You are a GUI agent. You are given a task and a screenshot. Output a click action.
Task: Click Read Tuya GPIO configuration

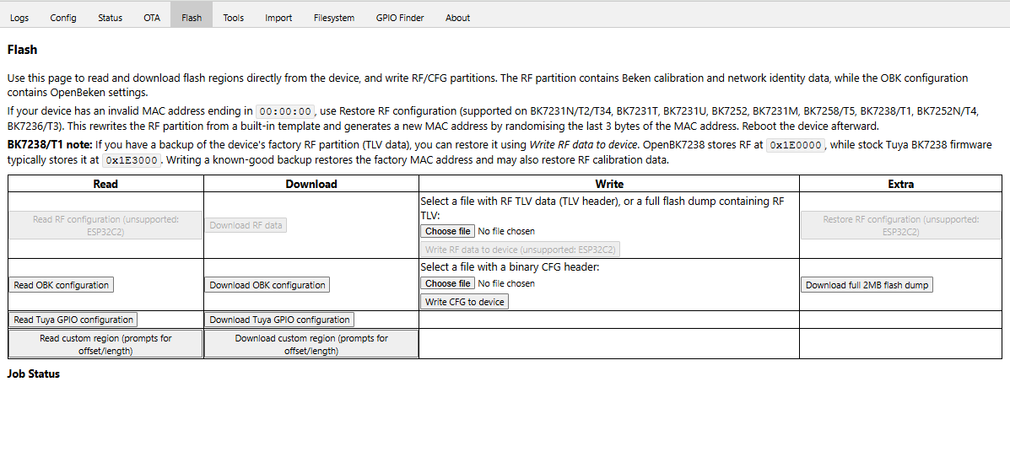point(73,320)
